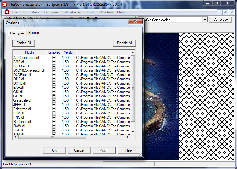
Task: Select the Plugins tab
Action: click(x=34, y=33)
